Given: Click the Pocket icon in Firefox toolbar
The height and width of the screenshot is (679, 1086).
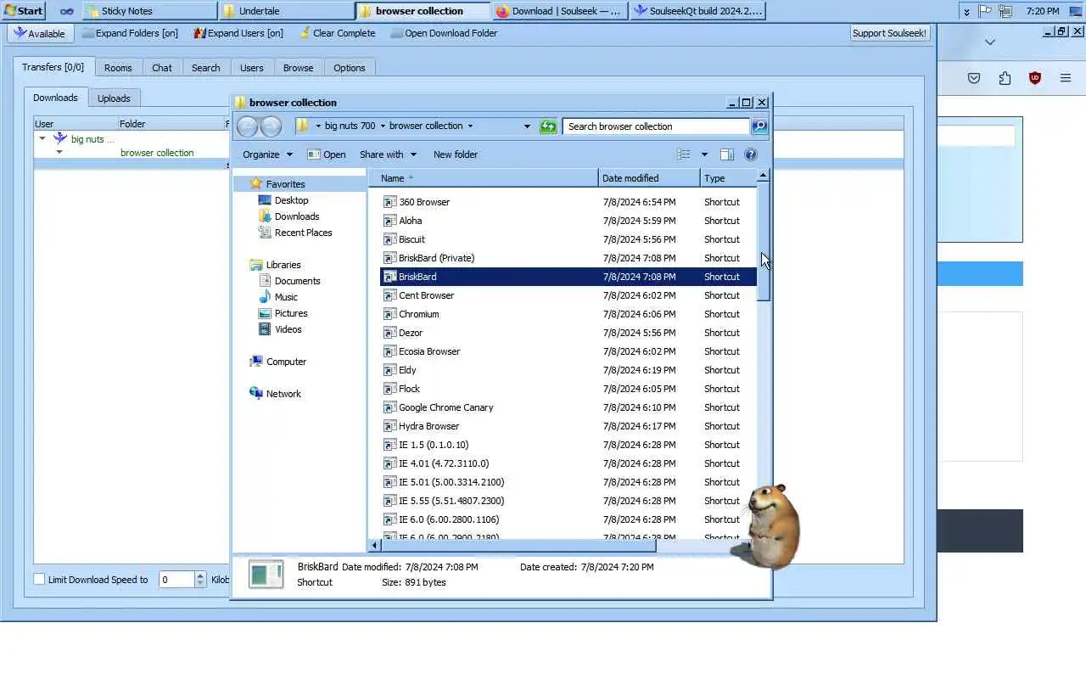Looking at the screenshot, I should click(x=974, y=78).
